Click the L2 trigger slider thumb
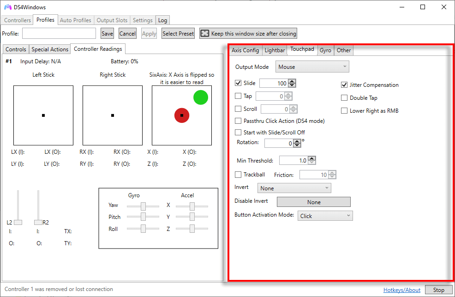The height and width of the screenshot is (297, 455). [x=18, y=222]
